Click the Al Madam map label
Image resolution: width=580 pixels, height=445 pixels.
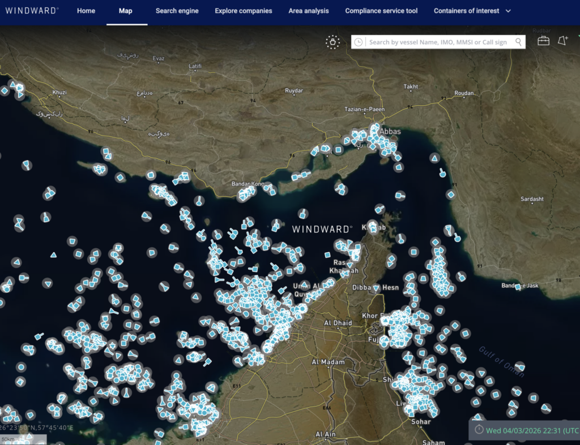click(x=328, y=362)
